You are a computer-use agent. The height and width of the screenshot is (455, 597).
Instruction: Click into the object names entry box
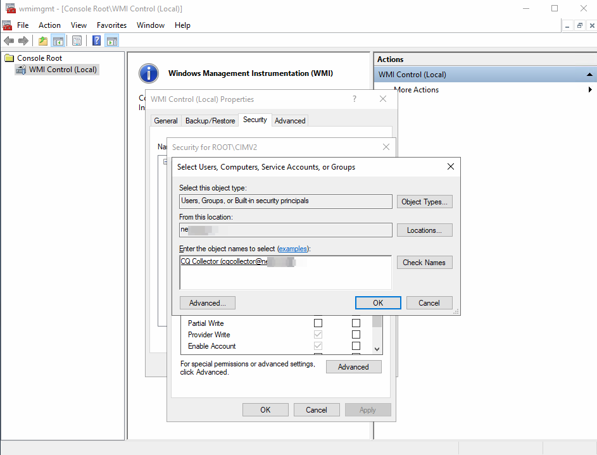[286, 273]
